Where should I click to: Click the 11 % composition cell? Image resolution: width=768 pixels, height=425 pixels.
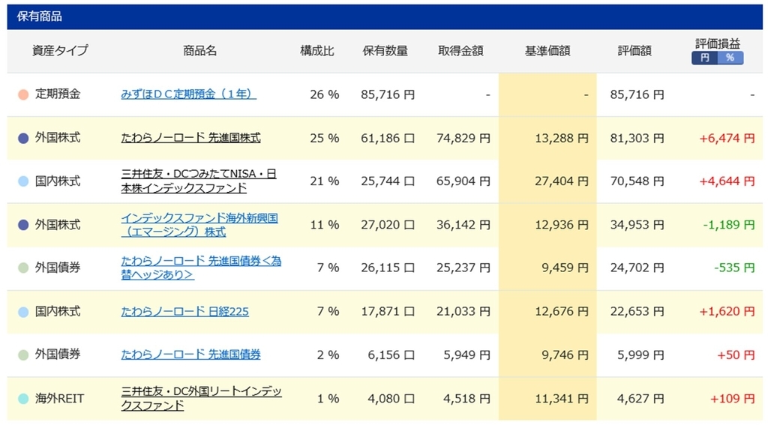[x=324, y=225]
